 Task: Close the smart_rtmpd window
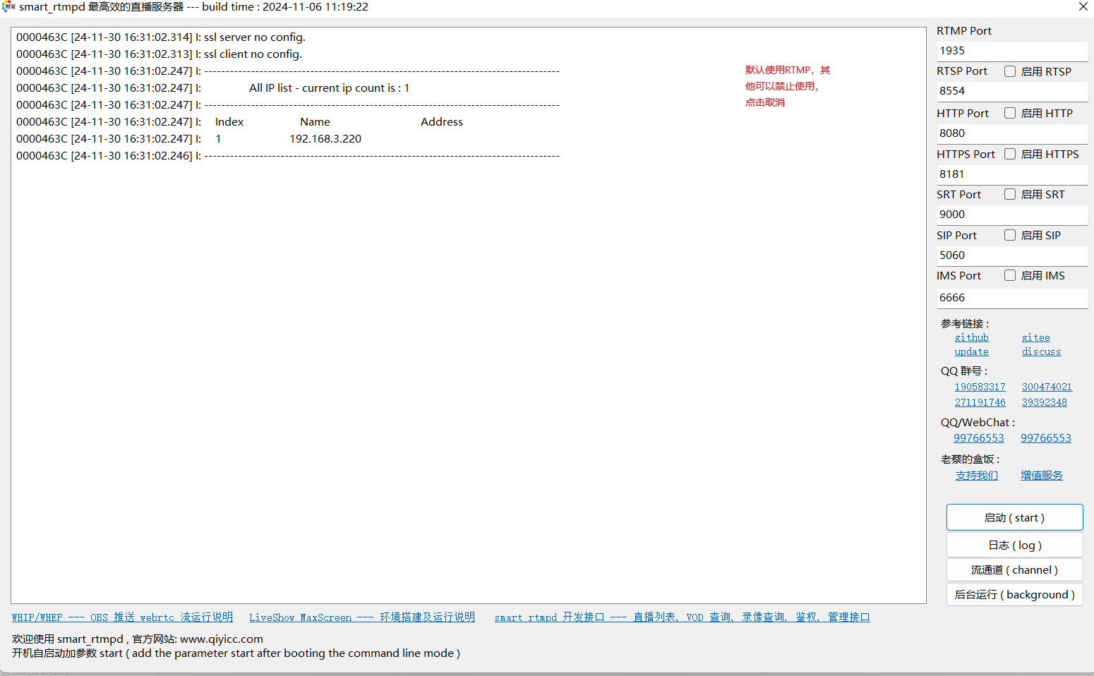tap(1083, 6)
